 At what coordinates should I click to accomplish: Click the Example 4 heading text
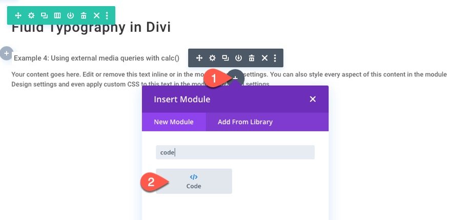[97, 58]
